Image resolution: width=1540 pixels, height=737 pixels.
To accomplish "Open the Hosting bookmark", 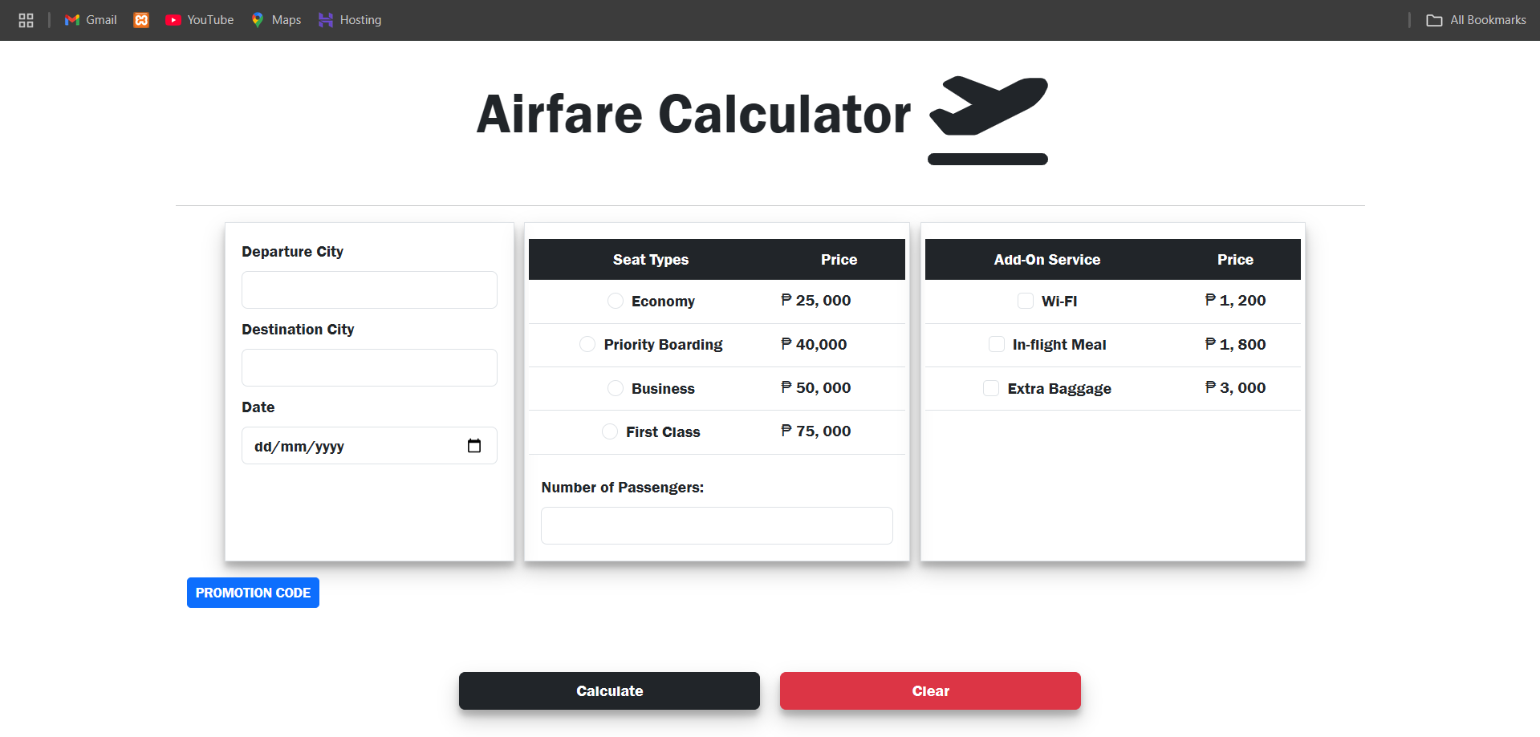I will pyautogui.click(x=350, y=20).
